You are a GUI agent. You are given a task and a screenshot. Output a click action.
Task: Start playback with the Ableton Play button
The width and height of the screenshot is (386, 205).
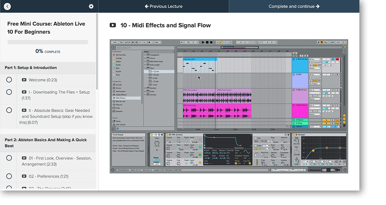pos(203,42)
